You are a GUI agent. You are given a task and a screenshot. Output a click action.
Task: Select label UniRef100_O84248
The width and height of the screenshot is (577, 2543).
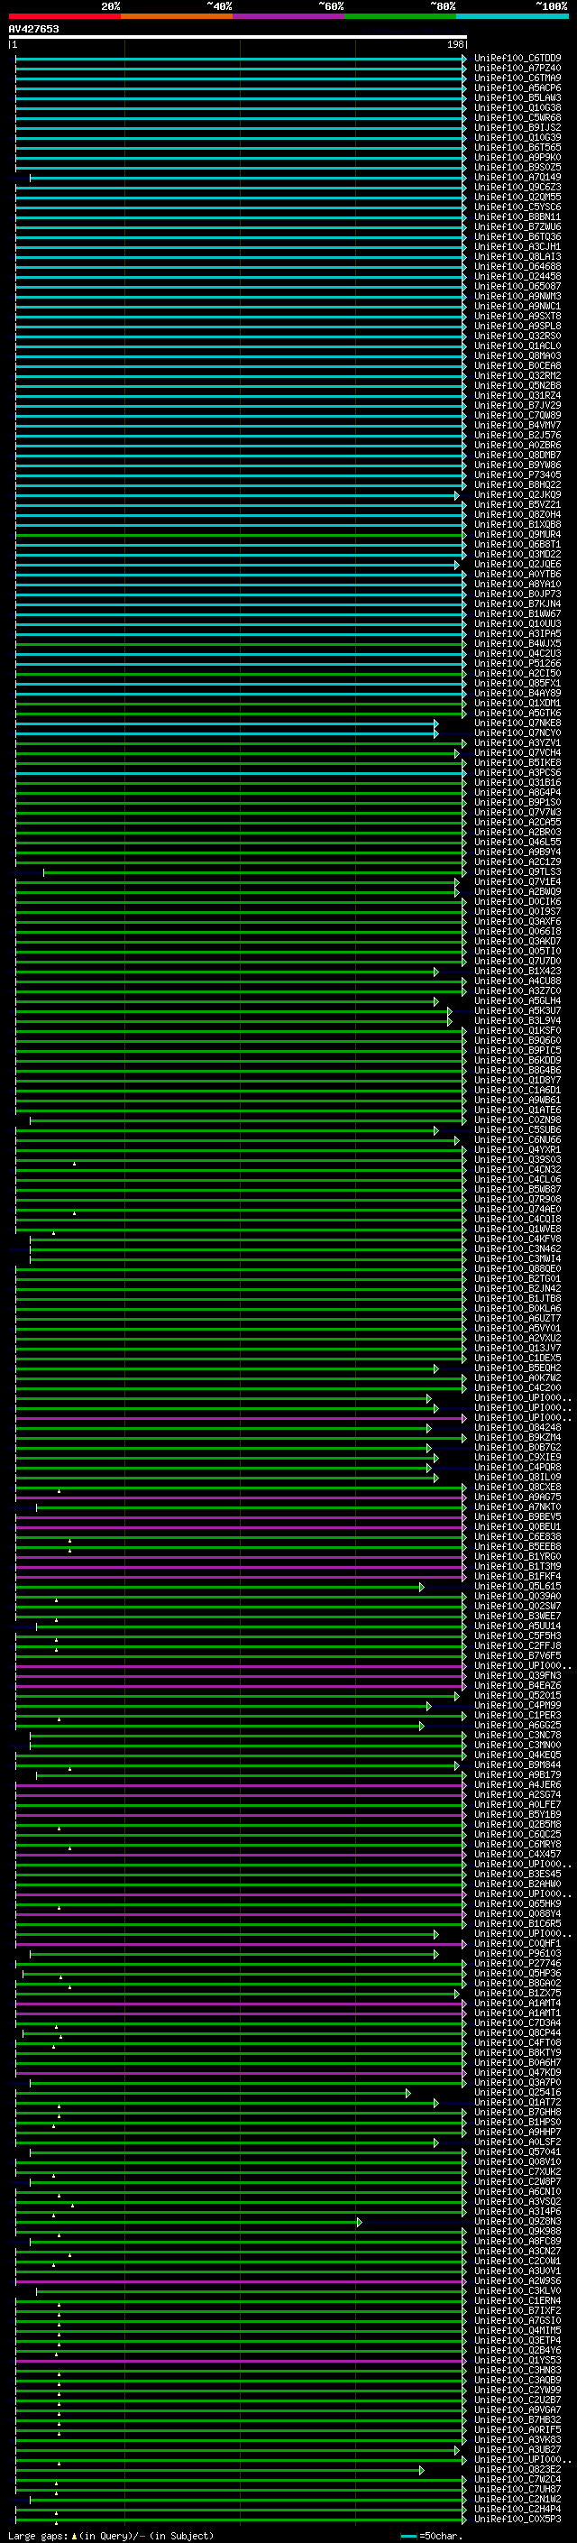517,1427
